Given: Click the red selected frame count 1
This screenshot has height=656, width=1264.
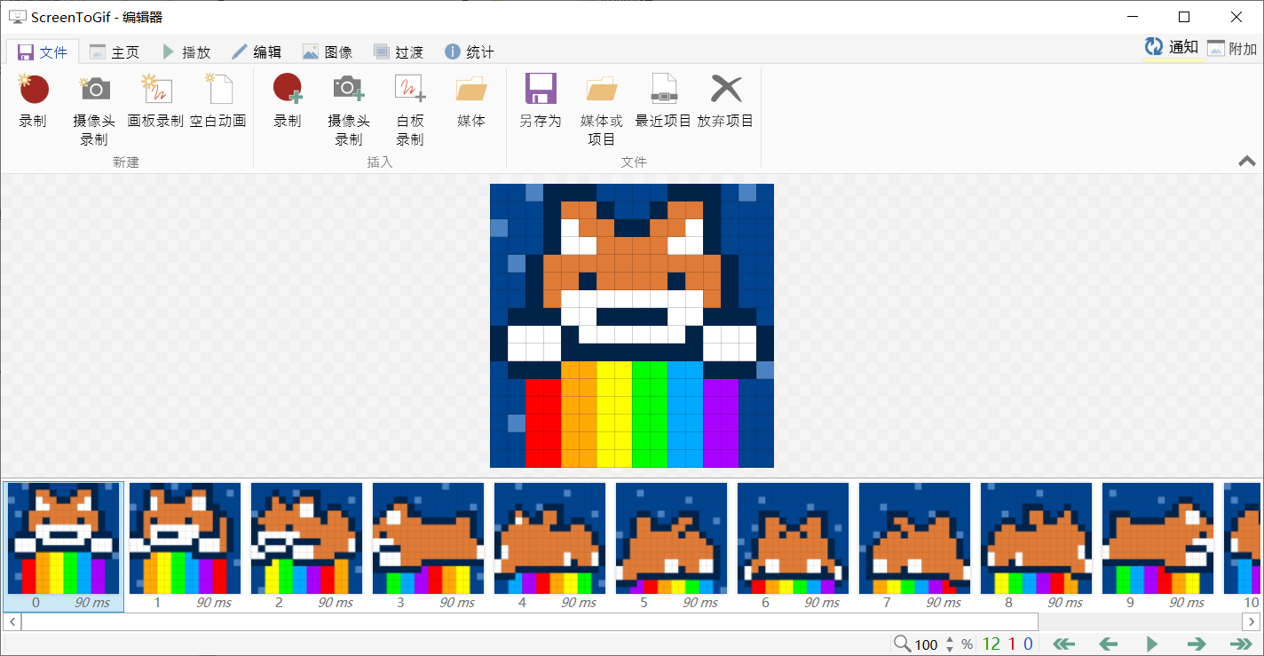Looking at the screenshot, I should coord(1012,644).
